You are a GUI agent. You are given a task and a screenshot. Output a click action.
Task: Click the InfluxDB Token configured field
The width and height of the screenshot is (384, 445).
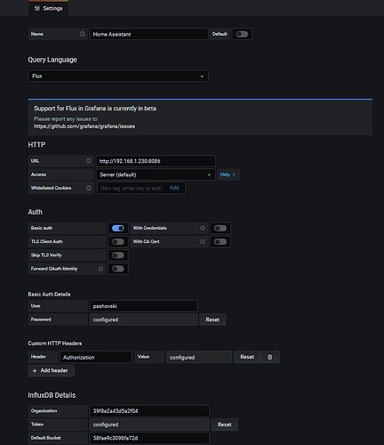[149, 425]
